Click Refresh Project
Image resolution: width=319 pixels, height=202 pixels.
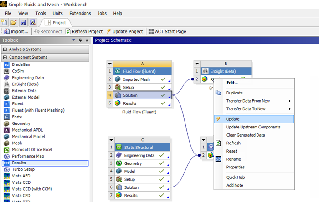click(84, 31)
